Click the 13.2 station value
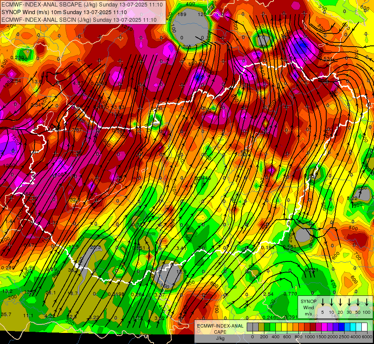This screenshot has width=374, height=344. click(x=7, y=291)
